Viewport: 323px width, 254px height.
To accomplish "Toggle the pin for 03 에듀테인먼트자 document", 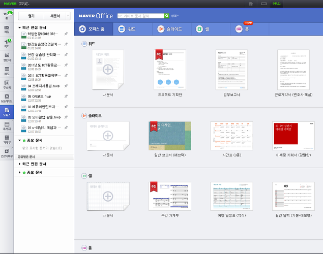I will click(66, 107).
